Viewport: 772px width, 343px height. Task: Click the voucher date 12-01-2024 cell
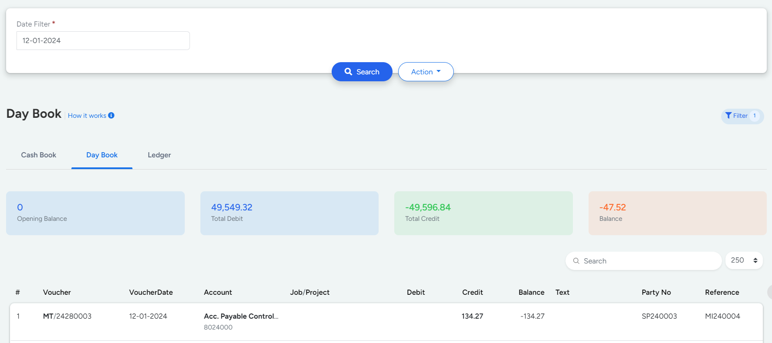click(148, 316)
